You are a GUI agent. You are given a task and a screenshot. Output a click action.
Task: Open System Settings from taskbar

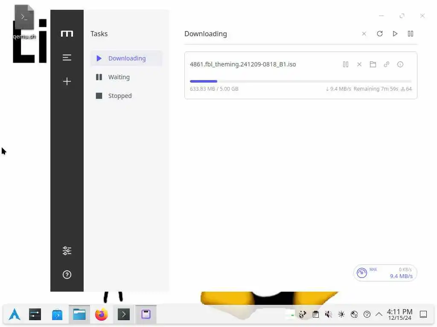pos(35,315)
